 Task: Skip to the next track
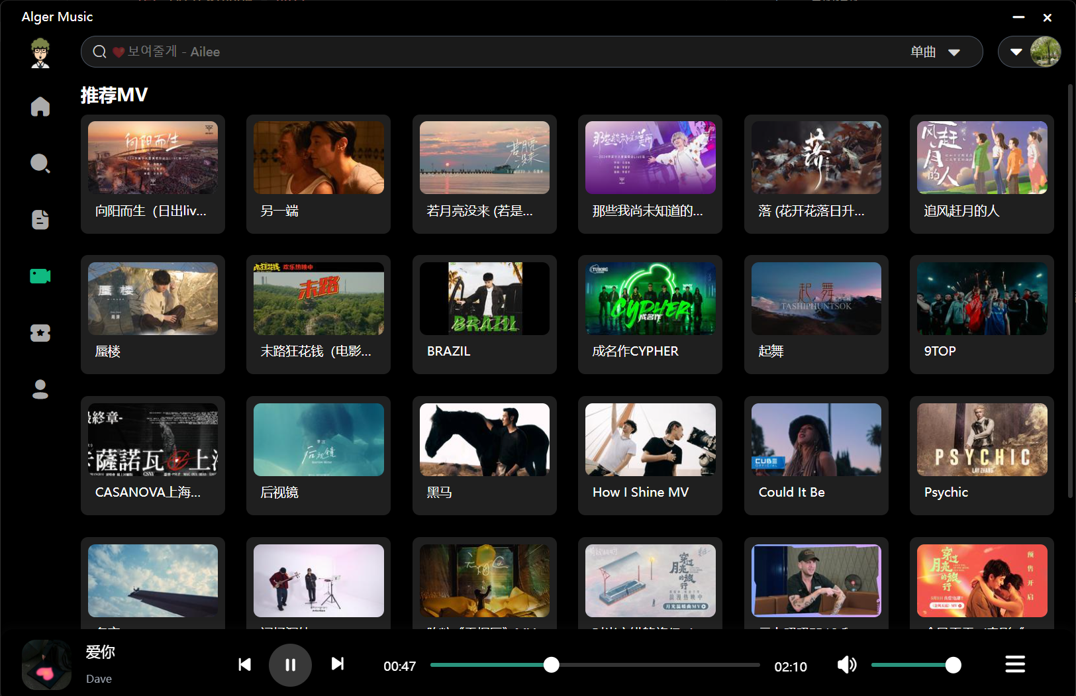click(x=337, y=664)
